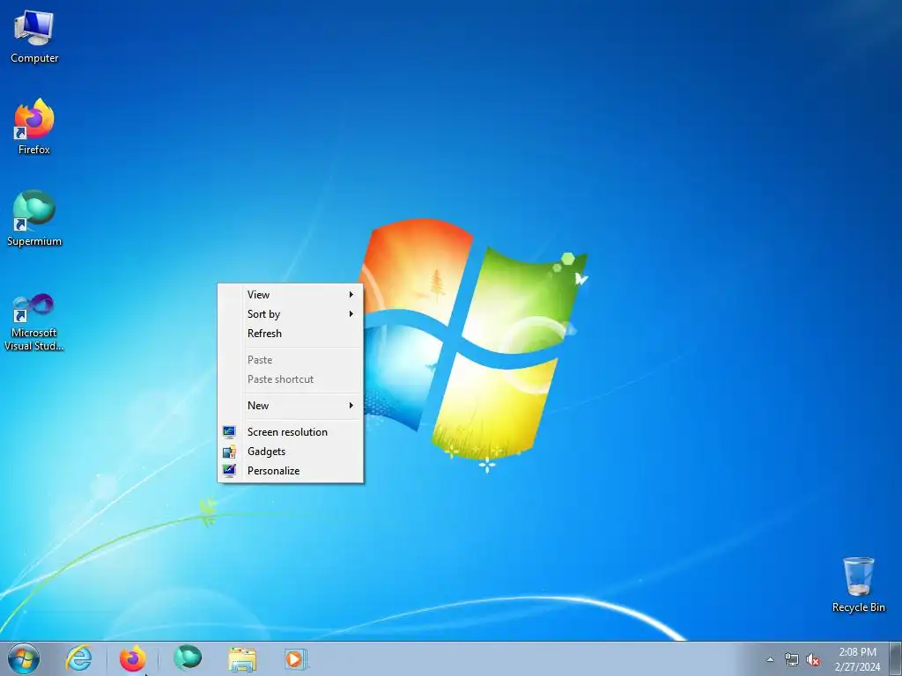This screenshot has width=902, height=676.
Task: Launch Firefox from the taskbar
Action: (133, 658)
